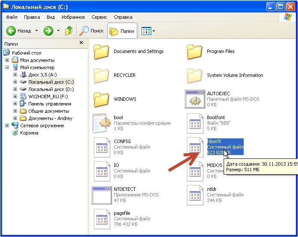The width and height of the screenshot is (298, 237).
Task: Open the Файл menu
Action: [x=12, y=17]
